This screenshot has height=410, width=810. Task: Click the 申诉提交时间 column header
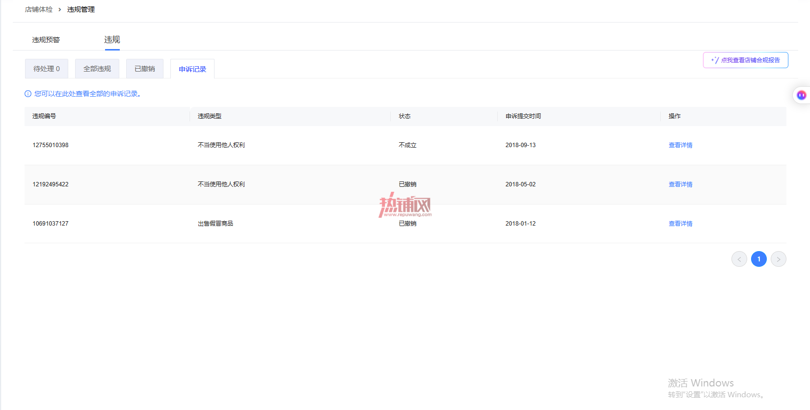(523, 116)
